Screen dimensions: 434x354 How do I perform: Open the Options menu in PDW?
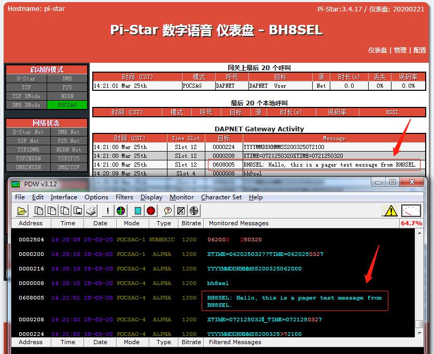pos(96,197)
